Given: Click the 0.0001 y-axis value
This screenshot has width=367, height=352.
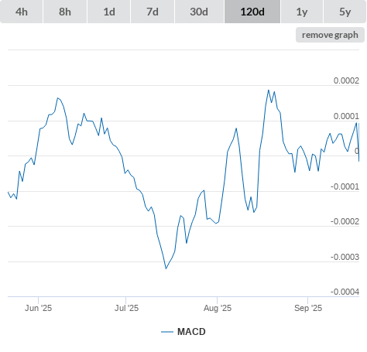Looking at the screenshot, I should click(x=346, y=116).
